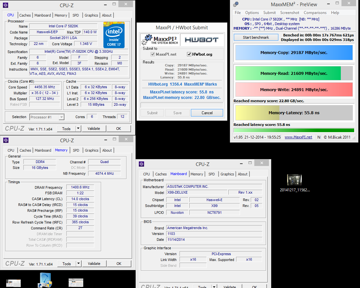
Task: Click the HWBOT logo
Action: click(x=202, y=40)
